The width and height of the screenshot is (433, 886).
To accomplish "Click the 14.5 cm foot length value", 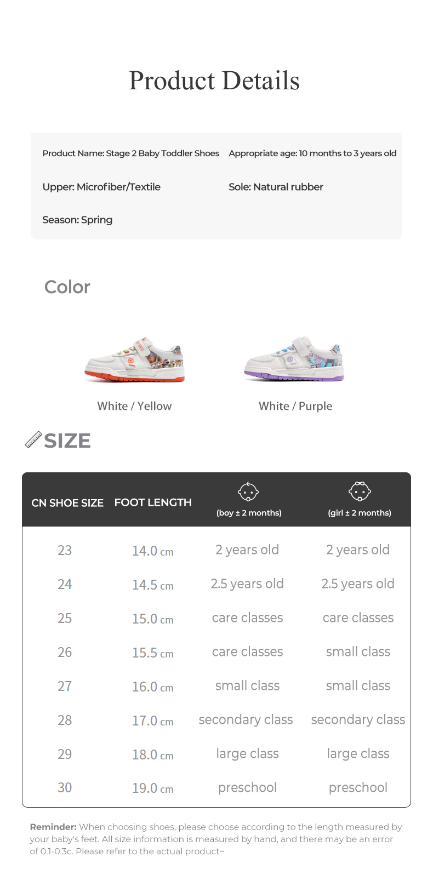I will point(152,585).
